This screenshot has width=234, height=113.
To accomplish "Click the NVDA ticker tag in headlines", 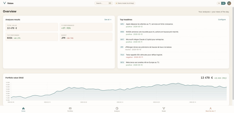I will click(122, 32).
